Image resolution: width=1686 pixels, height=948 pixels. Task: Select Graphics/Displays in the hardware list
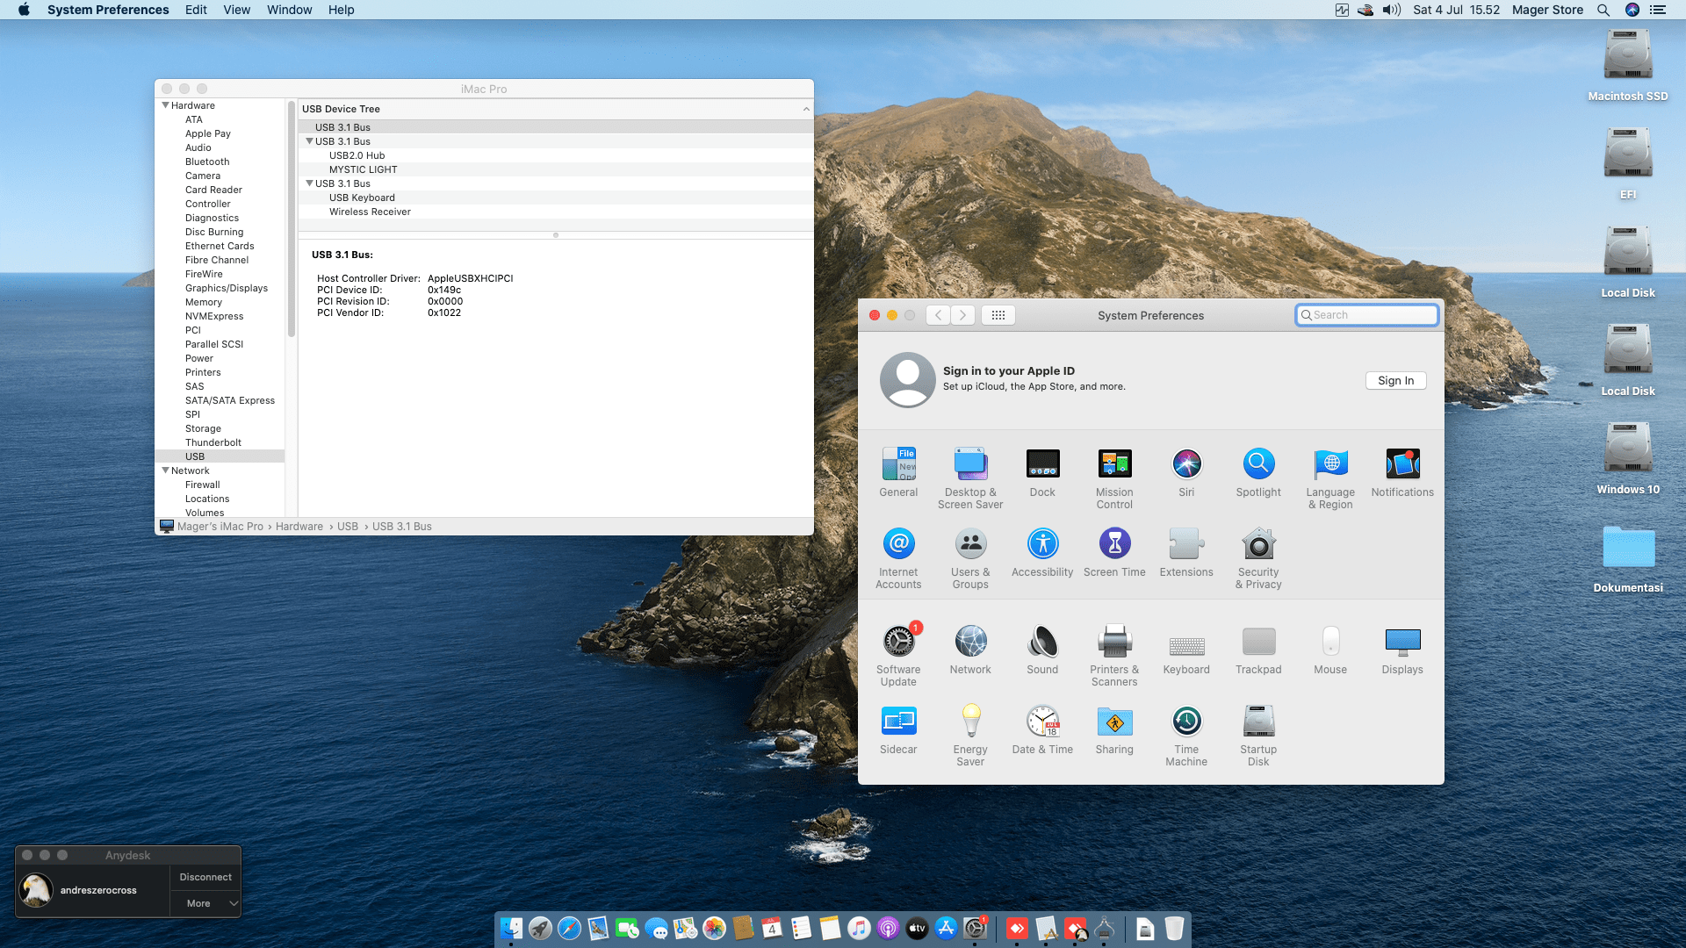(227, 288)
